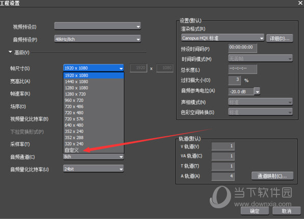Click the 宽高比(A) label
The image size is (304, 219).
point(20,81)
